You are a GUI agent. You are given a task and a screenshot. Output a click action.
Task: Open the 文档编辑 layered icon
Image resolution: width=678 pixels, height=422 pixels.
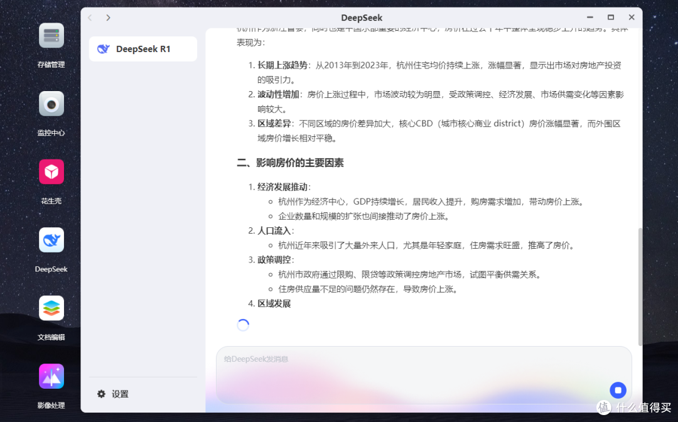coord(51,308)
